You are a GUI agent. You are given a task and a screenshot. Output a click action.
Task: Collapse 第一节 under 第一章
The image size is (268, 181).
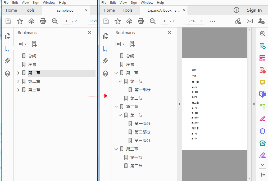(x=120, y=81)
